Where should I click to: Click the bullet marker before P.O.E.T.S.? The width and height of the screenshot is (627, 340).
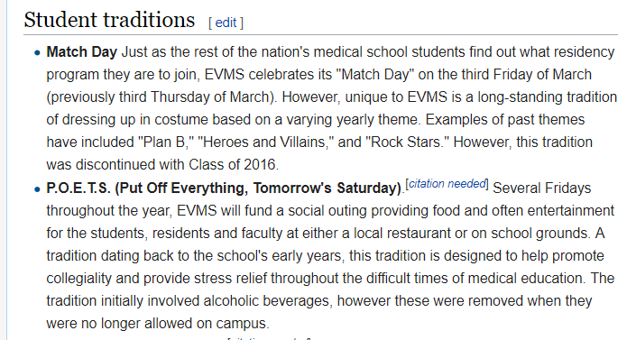pyautogui.click(x=37, y=189)
